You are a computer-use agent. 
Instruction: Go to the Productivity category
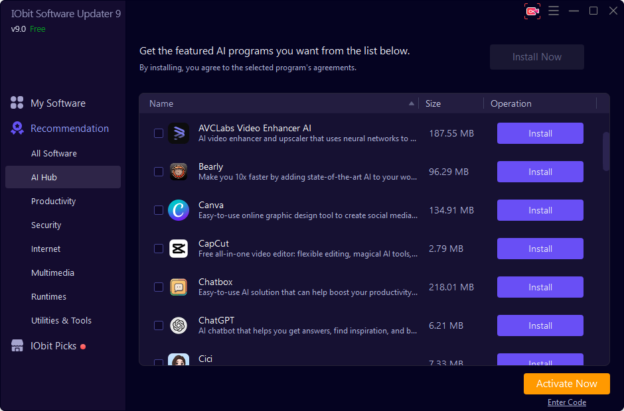[x=53, y=201]
